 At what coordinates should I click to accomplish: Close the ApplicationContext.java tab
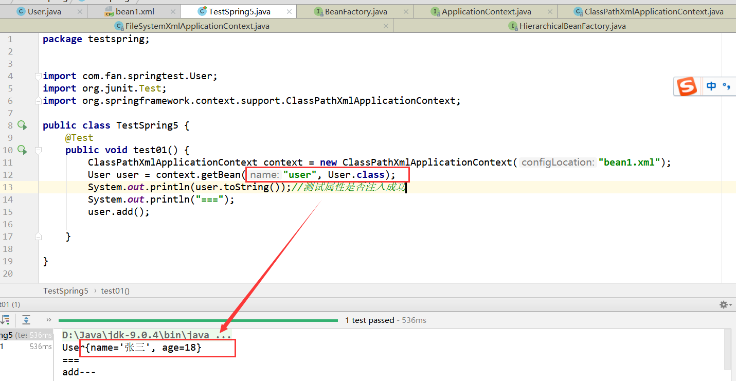tap(550, 11)
